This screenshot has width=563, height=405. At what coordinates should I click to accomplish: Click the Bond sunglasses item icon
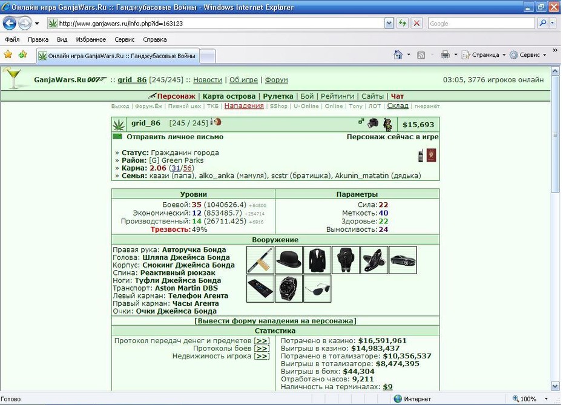pos(317,289)
